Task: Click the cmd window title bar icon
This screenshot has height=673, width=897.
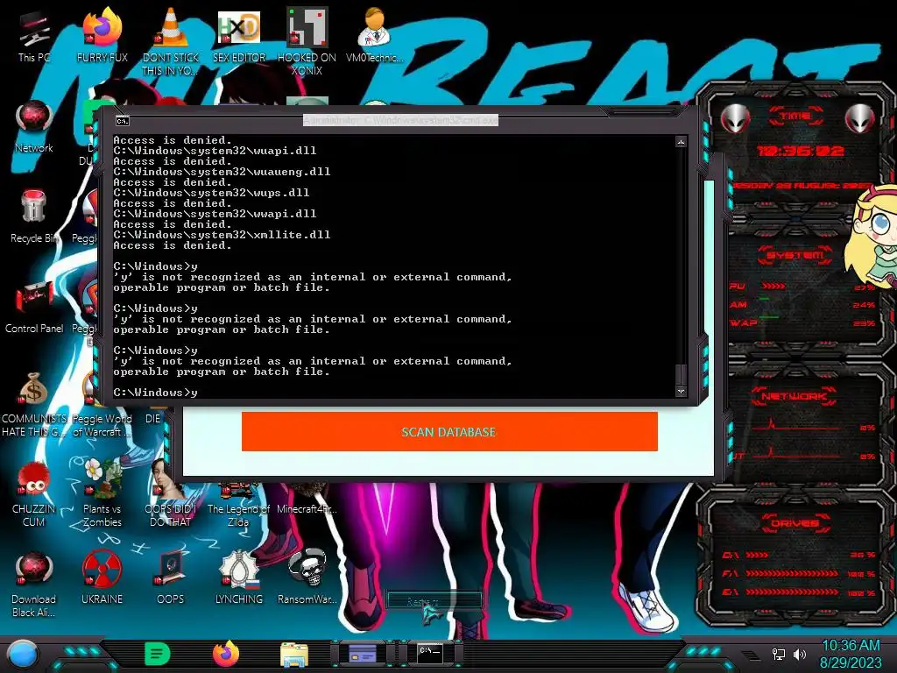Action: [123, 121]
